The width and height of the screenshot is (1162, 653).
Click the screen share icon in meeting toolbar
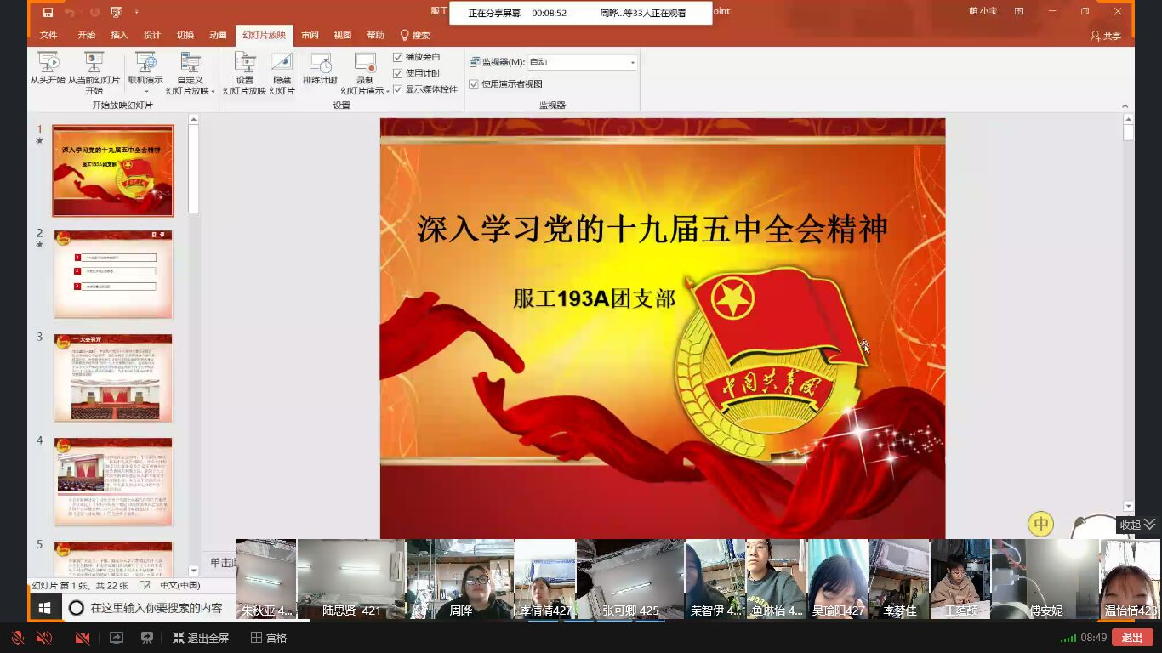(x=116, y=638)
